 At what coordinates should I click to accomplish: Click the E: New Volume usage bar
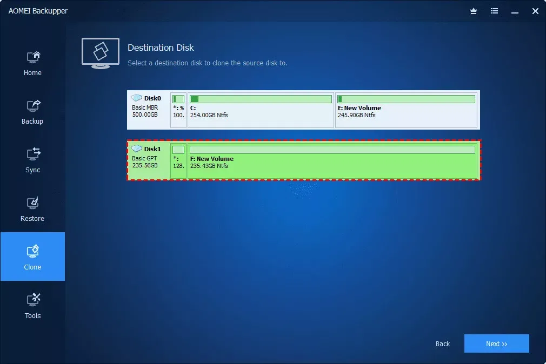point(407,99)
